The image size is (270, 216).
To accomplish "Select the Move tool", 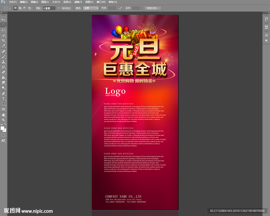I will click(3, 20).
